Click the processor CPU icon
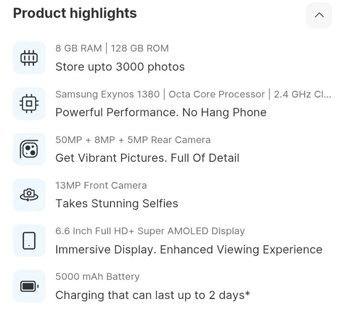 (29, 103)
